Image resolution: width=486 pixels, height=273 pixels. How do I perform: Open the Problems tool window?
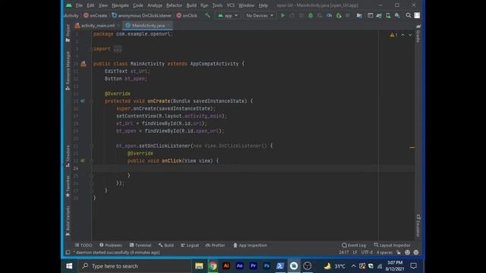111,245
